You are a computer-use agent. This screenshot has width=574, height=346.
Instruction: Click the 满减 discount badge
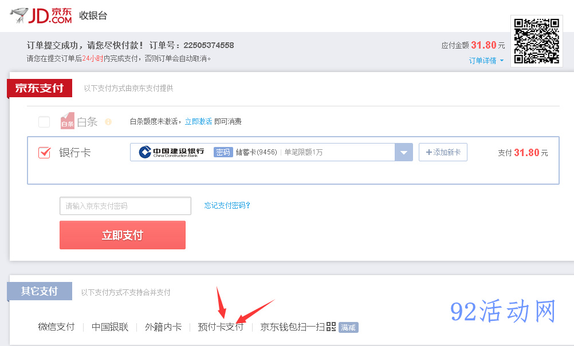pos(348,327)
